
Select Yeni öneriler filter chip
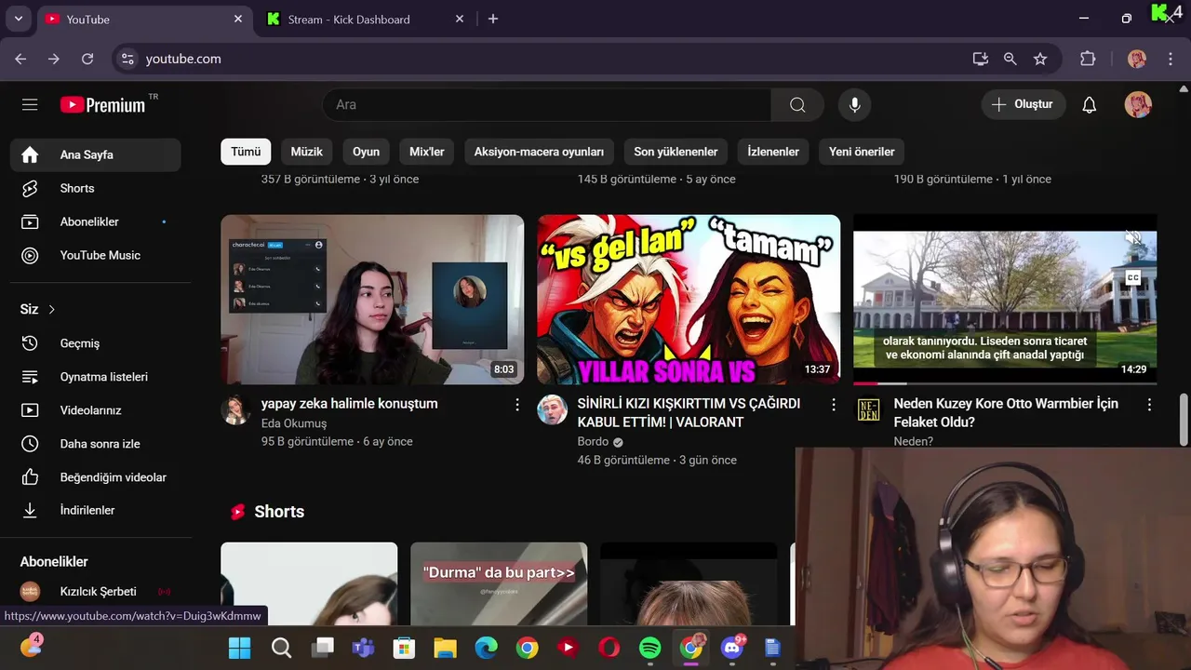[862, 152]
